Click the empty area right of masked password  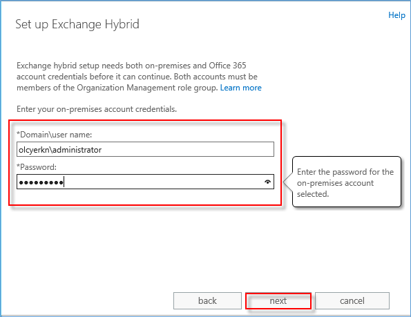(x=162, y=182)
